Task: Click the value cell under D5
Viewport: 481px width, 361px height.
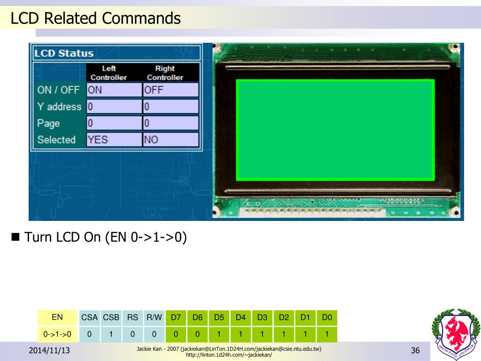Action: point(219,334)
